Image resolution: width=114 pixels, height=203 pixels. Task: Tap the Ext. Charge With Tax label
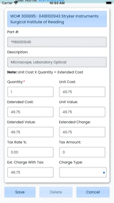[26, 162]
